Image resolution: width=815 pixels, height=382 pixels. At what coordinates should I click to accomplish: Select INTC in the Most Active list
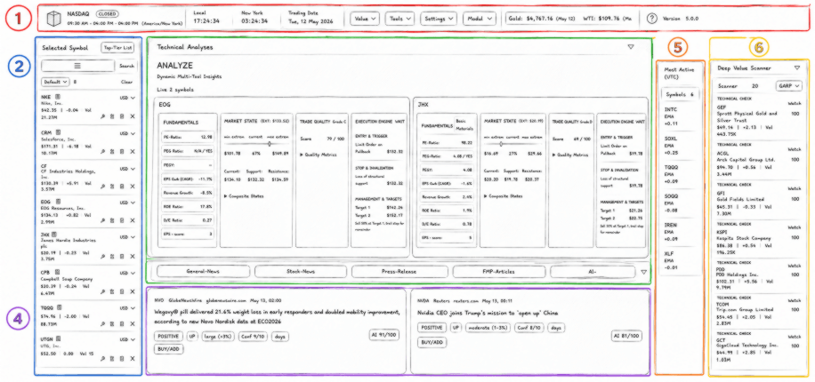672,109
